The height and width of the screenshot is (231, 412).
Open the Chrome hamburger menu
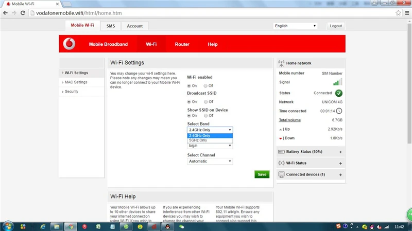407,13
